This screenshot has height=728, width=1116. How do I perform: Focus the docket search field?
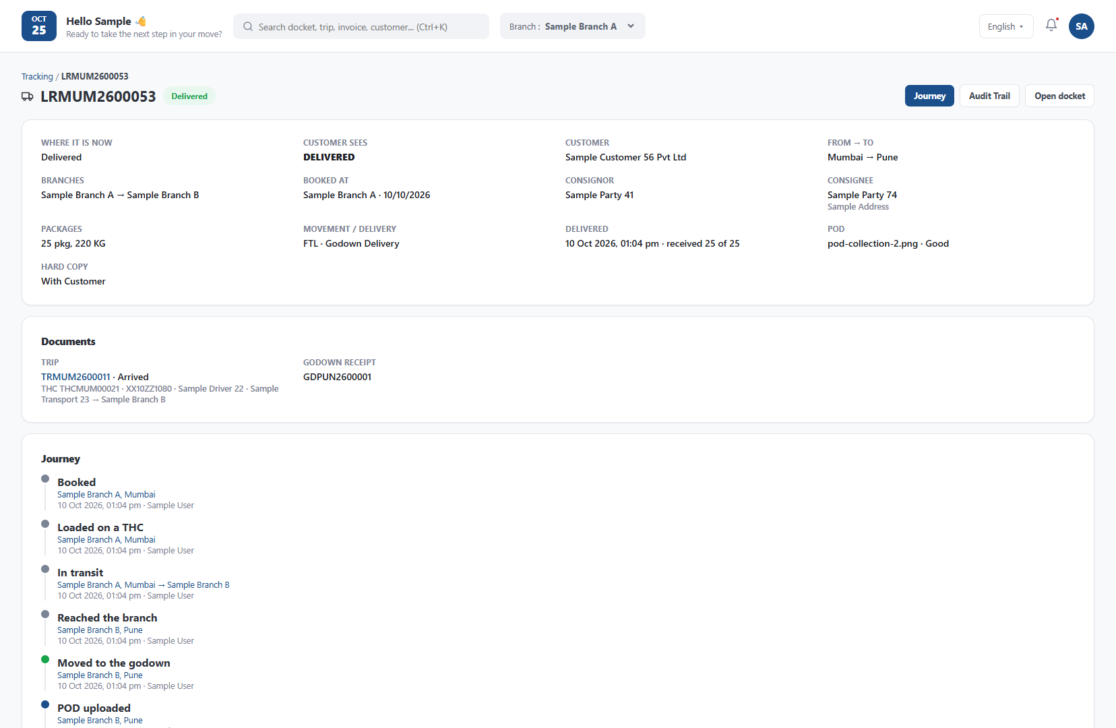(x=361, y=26)
